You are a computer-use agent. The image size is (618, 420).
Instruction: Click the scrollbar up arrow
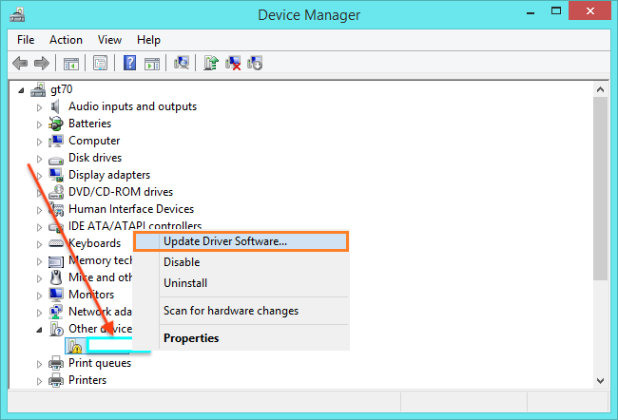(x=600, y=90)
